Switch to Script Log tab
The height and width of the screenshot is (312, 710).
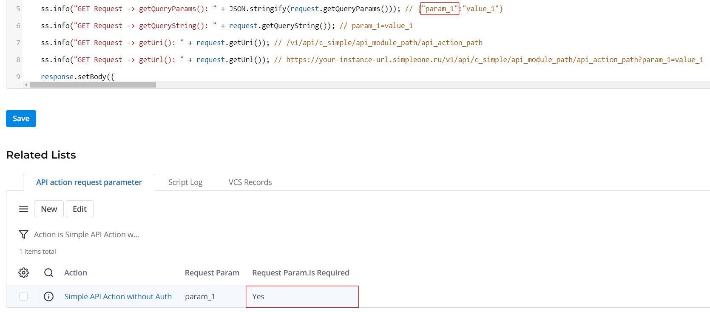pos(185,182)
